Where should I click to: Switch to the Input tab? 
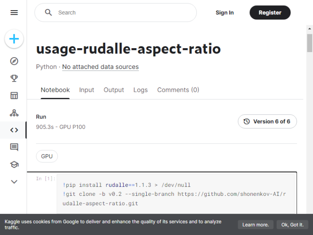pyautogui.click(x=86, y=90)
